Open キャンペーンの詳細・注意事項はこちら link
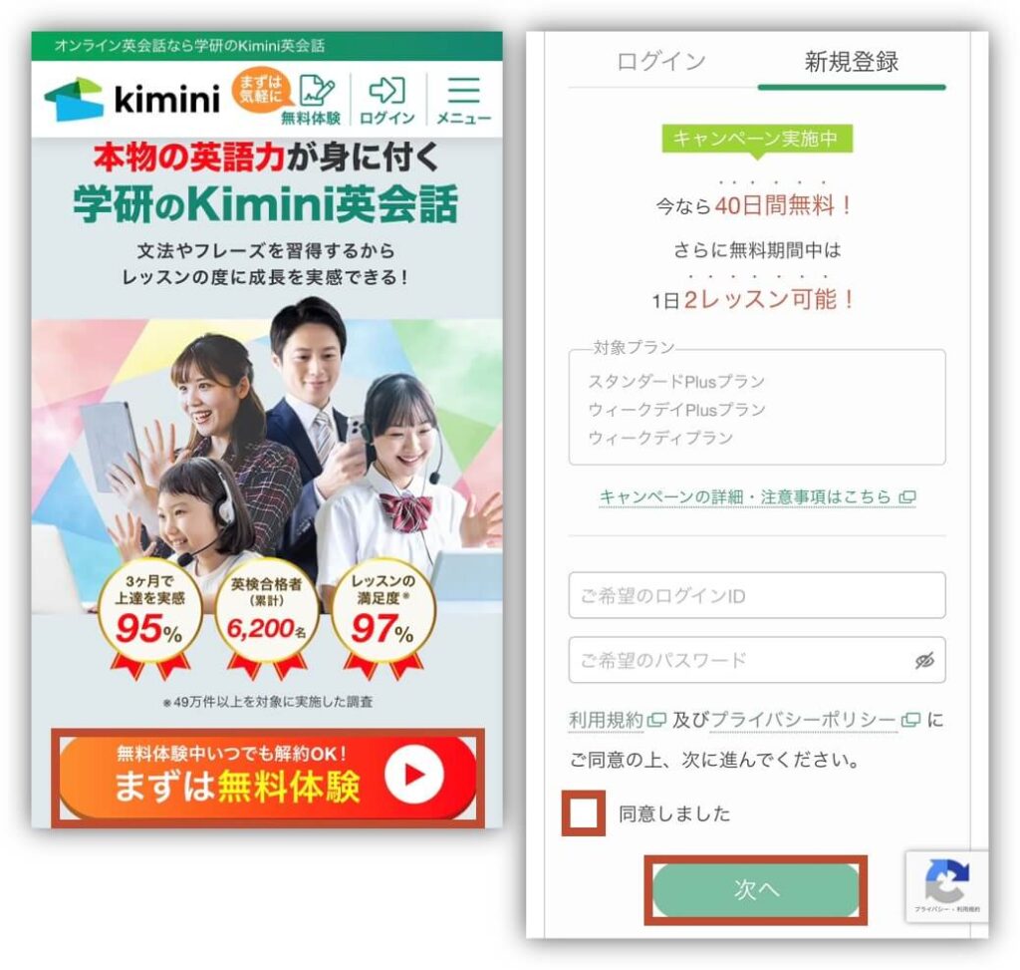 (757, 496)
